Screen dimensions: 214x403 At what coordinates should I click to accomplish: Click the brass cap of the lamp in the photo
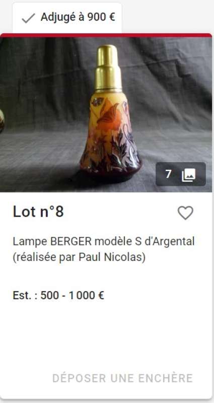click(x=108, y=68)
